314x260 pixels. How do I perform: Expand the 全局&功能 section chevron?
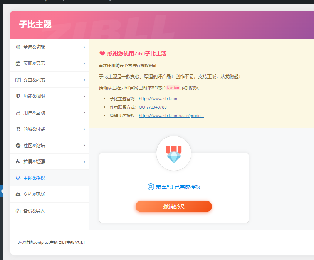(x=84, y=47)
